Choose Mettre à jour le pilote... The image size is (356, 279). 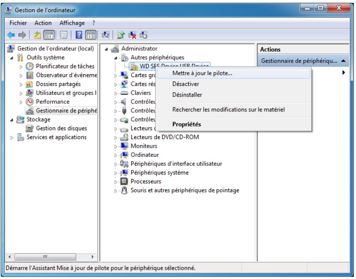click(x=233, y=73)
